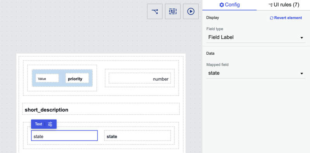This screenshot has width=310, height=153.
Task: Click the Revert element link
Action: pyautogui.click(x=286, y=18)
